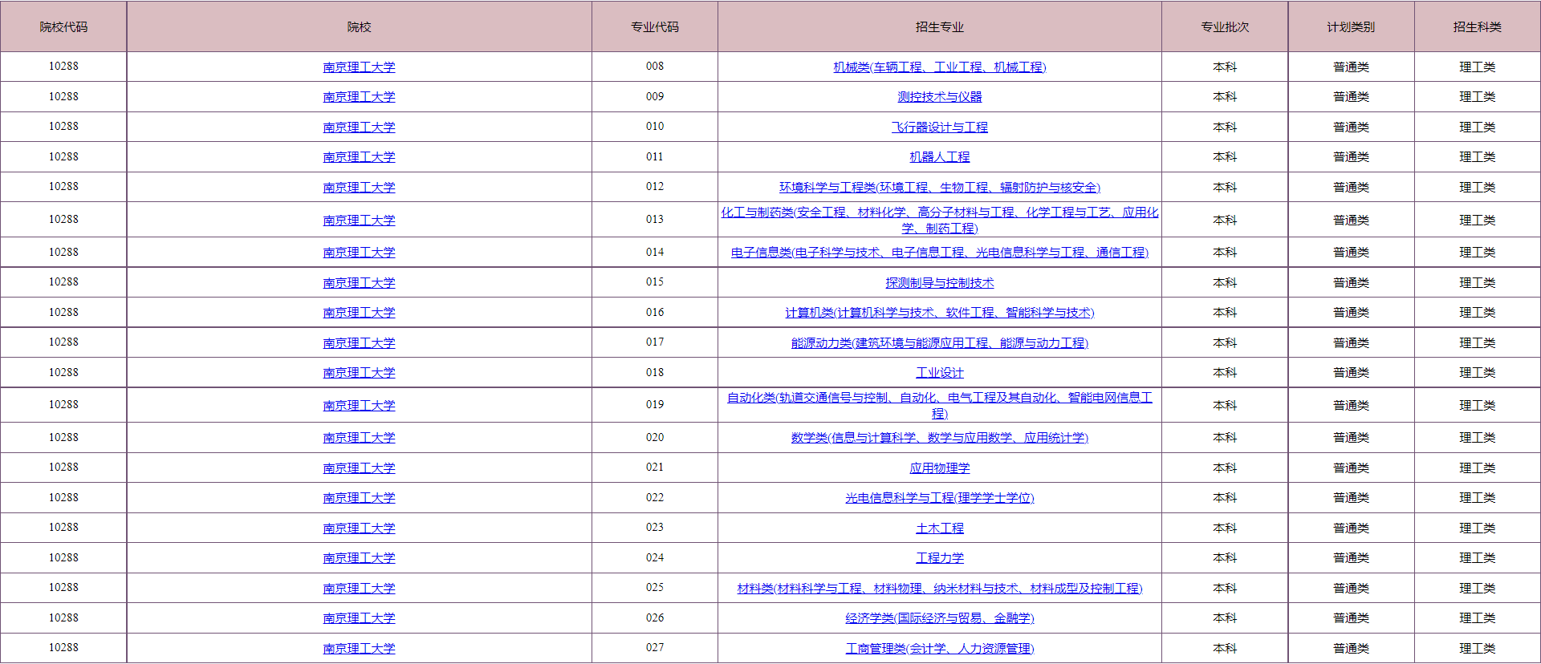This screenshot has width=1541, height=664.
Task: Open 南京理工大学 link in row 018
Action: pyautogui.click(x=359, y=373)
